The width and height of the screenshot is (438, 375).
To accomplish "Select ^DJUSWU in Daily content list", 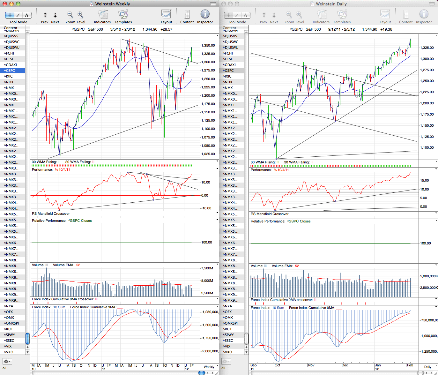I will point(232,48).
